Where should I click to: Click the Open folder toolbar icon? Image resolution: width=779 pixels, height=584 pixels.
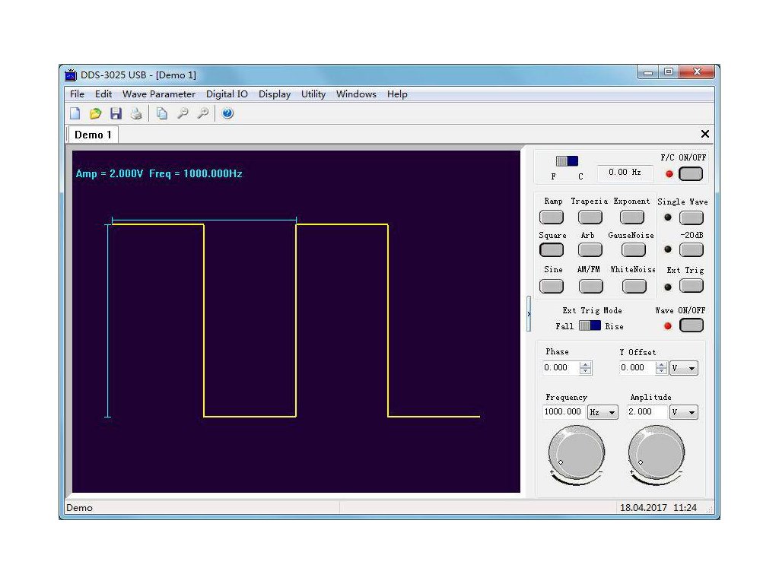(x=95, y=114)
